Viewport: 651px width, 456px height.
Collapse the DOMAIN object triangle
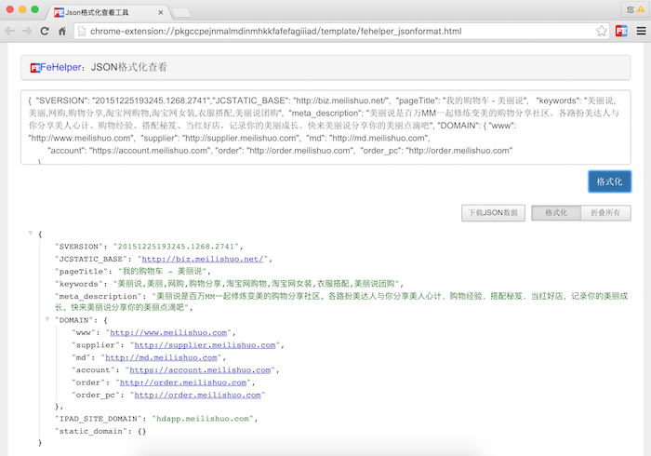(47, 319)
